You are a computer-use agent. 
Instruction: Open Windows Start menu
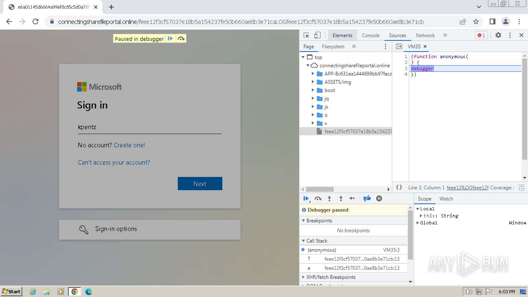tap(11, 292)
